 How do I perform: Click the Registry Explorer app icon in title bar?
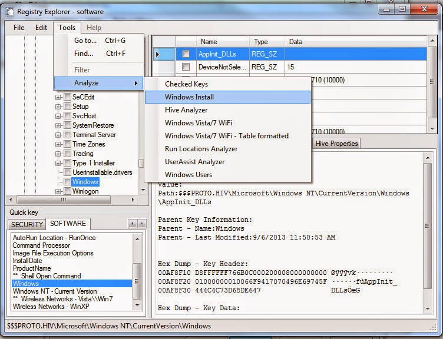click(9, 12)
